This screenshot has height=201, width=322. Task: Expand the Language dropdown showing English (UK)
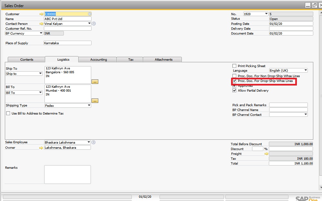point(305,70)
